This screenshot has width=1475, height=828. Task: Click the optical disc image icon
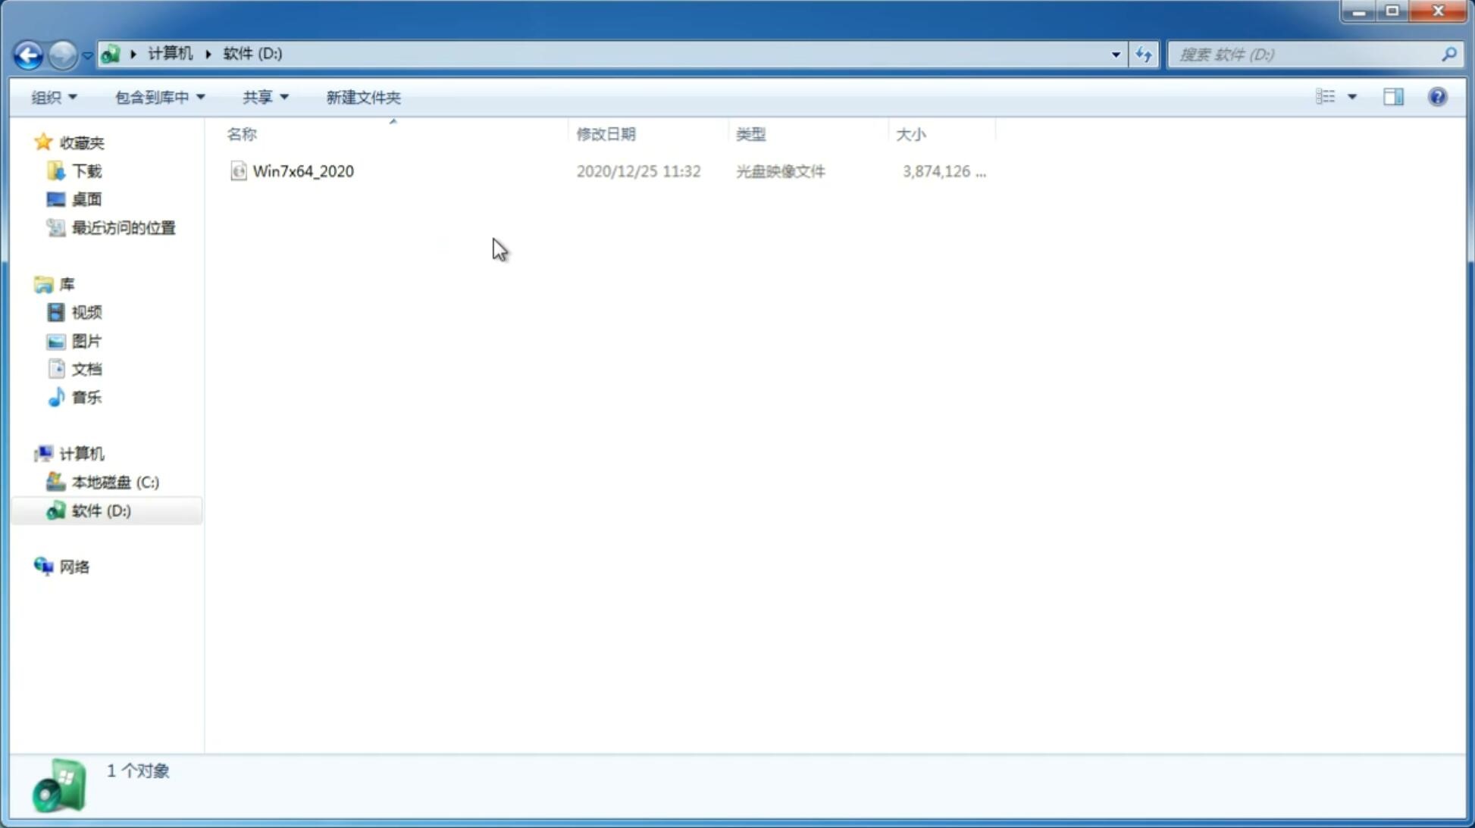[238, 171]
